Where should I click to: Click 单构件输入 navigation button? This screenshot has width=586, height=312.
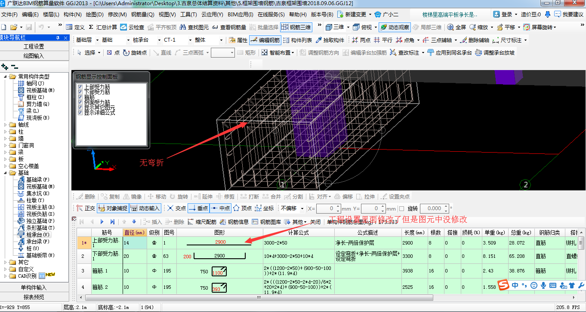34,288
